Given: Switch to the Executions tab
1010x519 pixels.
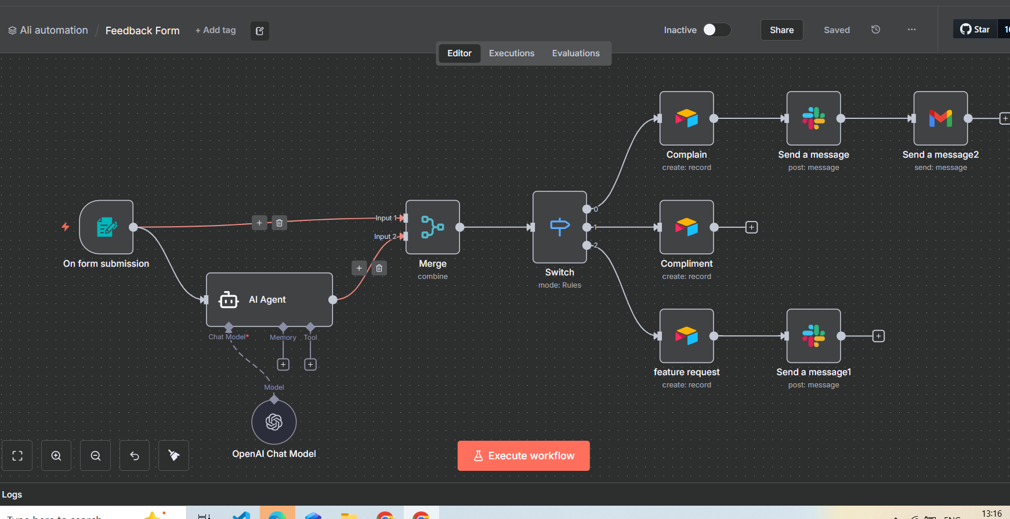Looking at the screenshot, I should click(511, 53).
